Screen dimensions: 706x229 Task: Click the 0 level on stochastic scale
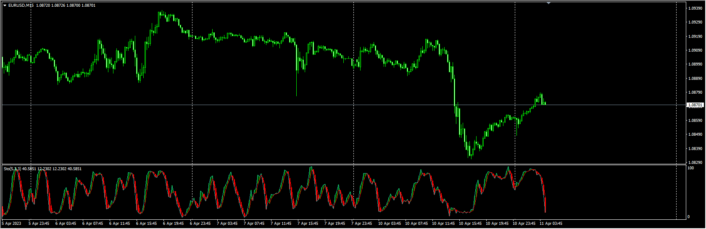[x=688, y=217]
